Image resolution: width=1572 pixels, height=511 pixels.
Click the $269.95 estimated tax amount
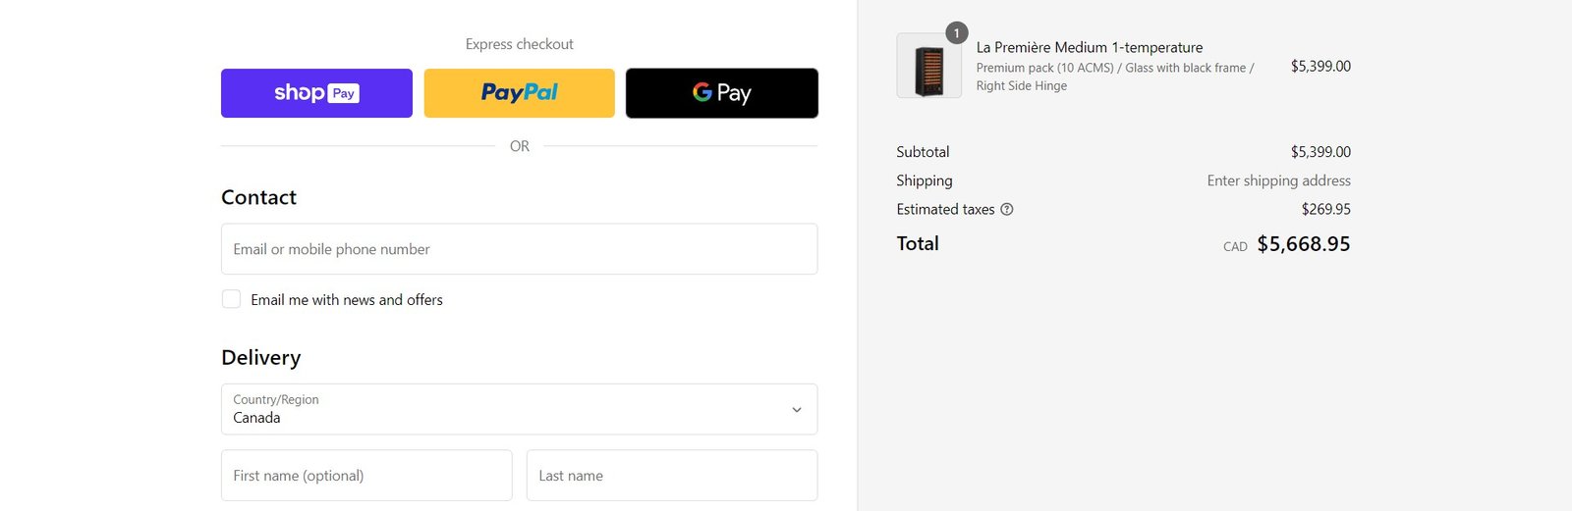pos(1325,209)
